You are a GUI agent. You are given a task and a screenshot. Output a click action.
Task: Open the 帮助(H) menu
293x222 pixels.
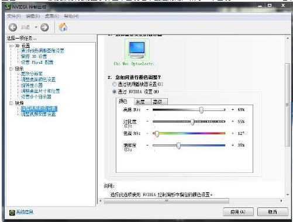tap(71, 16)
